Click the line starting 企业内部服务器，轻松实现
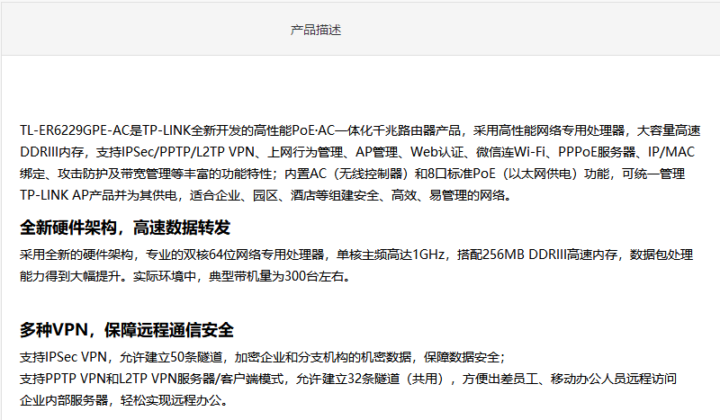Screen dimensions: 720x420 pos(124,400)
